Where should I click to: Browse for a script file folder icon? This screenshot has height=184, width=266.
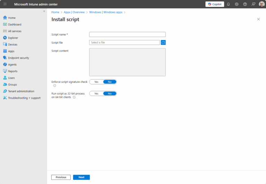pyautogui.click(x=163, y=42)
